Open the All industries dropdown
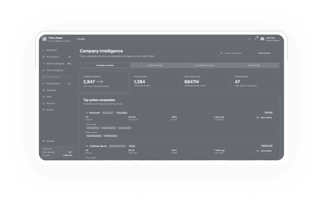This screenshot has width=323, height=204. pyautogui.click(x=268, y=53)
